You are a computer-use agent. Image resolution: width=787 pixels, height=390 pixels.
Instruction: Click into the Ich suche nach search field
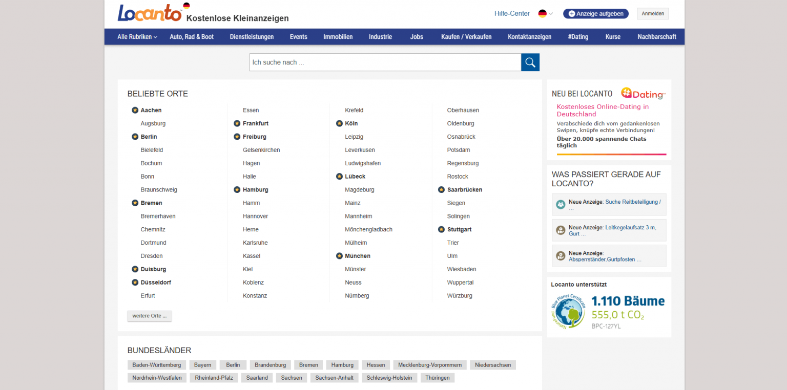pos(385,62)
